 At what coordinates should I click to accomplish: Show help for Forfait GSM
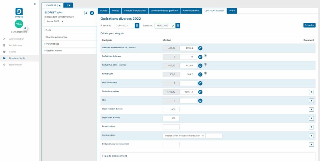tap(206, 73)
